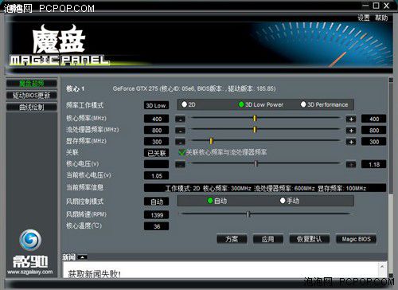Decrease shader processor frequency minus button
The image size is (398, 290).
pyautogui.click(x=180, y=131)
